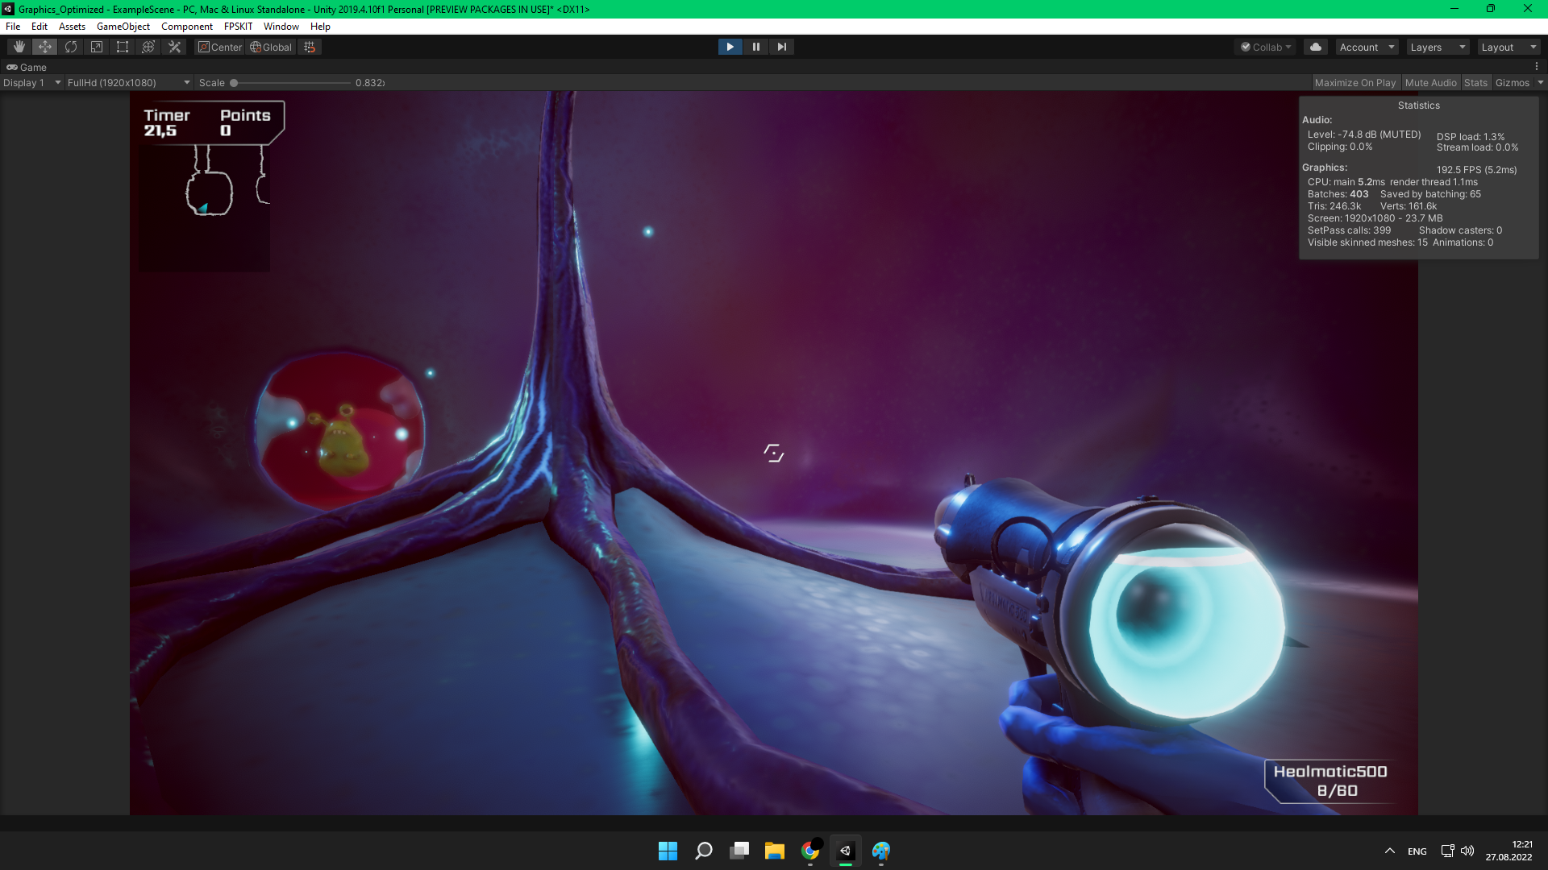
Task: Toggle Maximize On Play
Action: 1354,82
